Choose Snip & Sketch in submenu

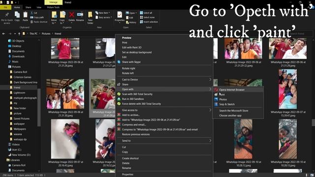click(238, 104)
